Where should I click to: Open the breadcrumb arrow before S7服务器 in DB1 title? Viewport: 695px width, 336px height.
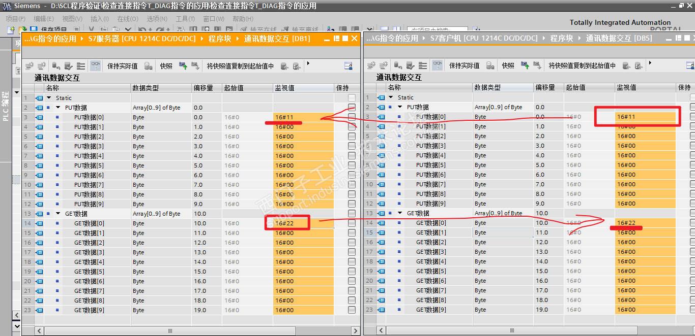(x=83, y=39)
